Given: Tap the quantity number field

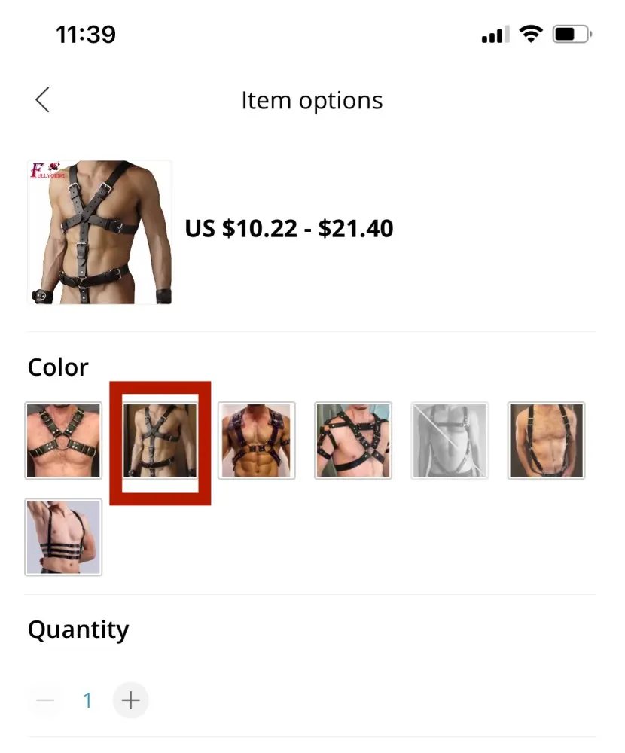Looking at the screenshot, I should pos(87,700).
